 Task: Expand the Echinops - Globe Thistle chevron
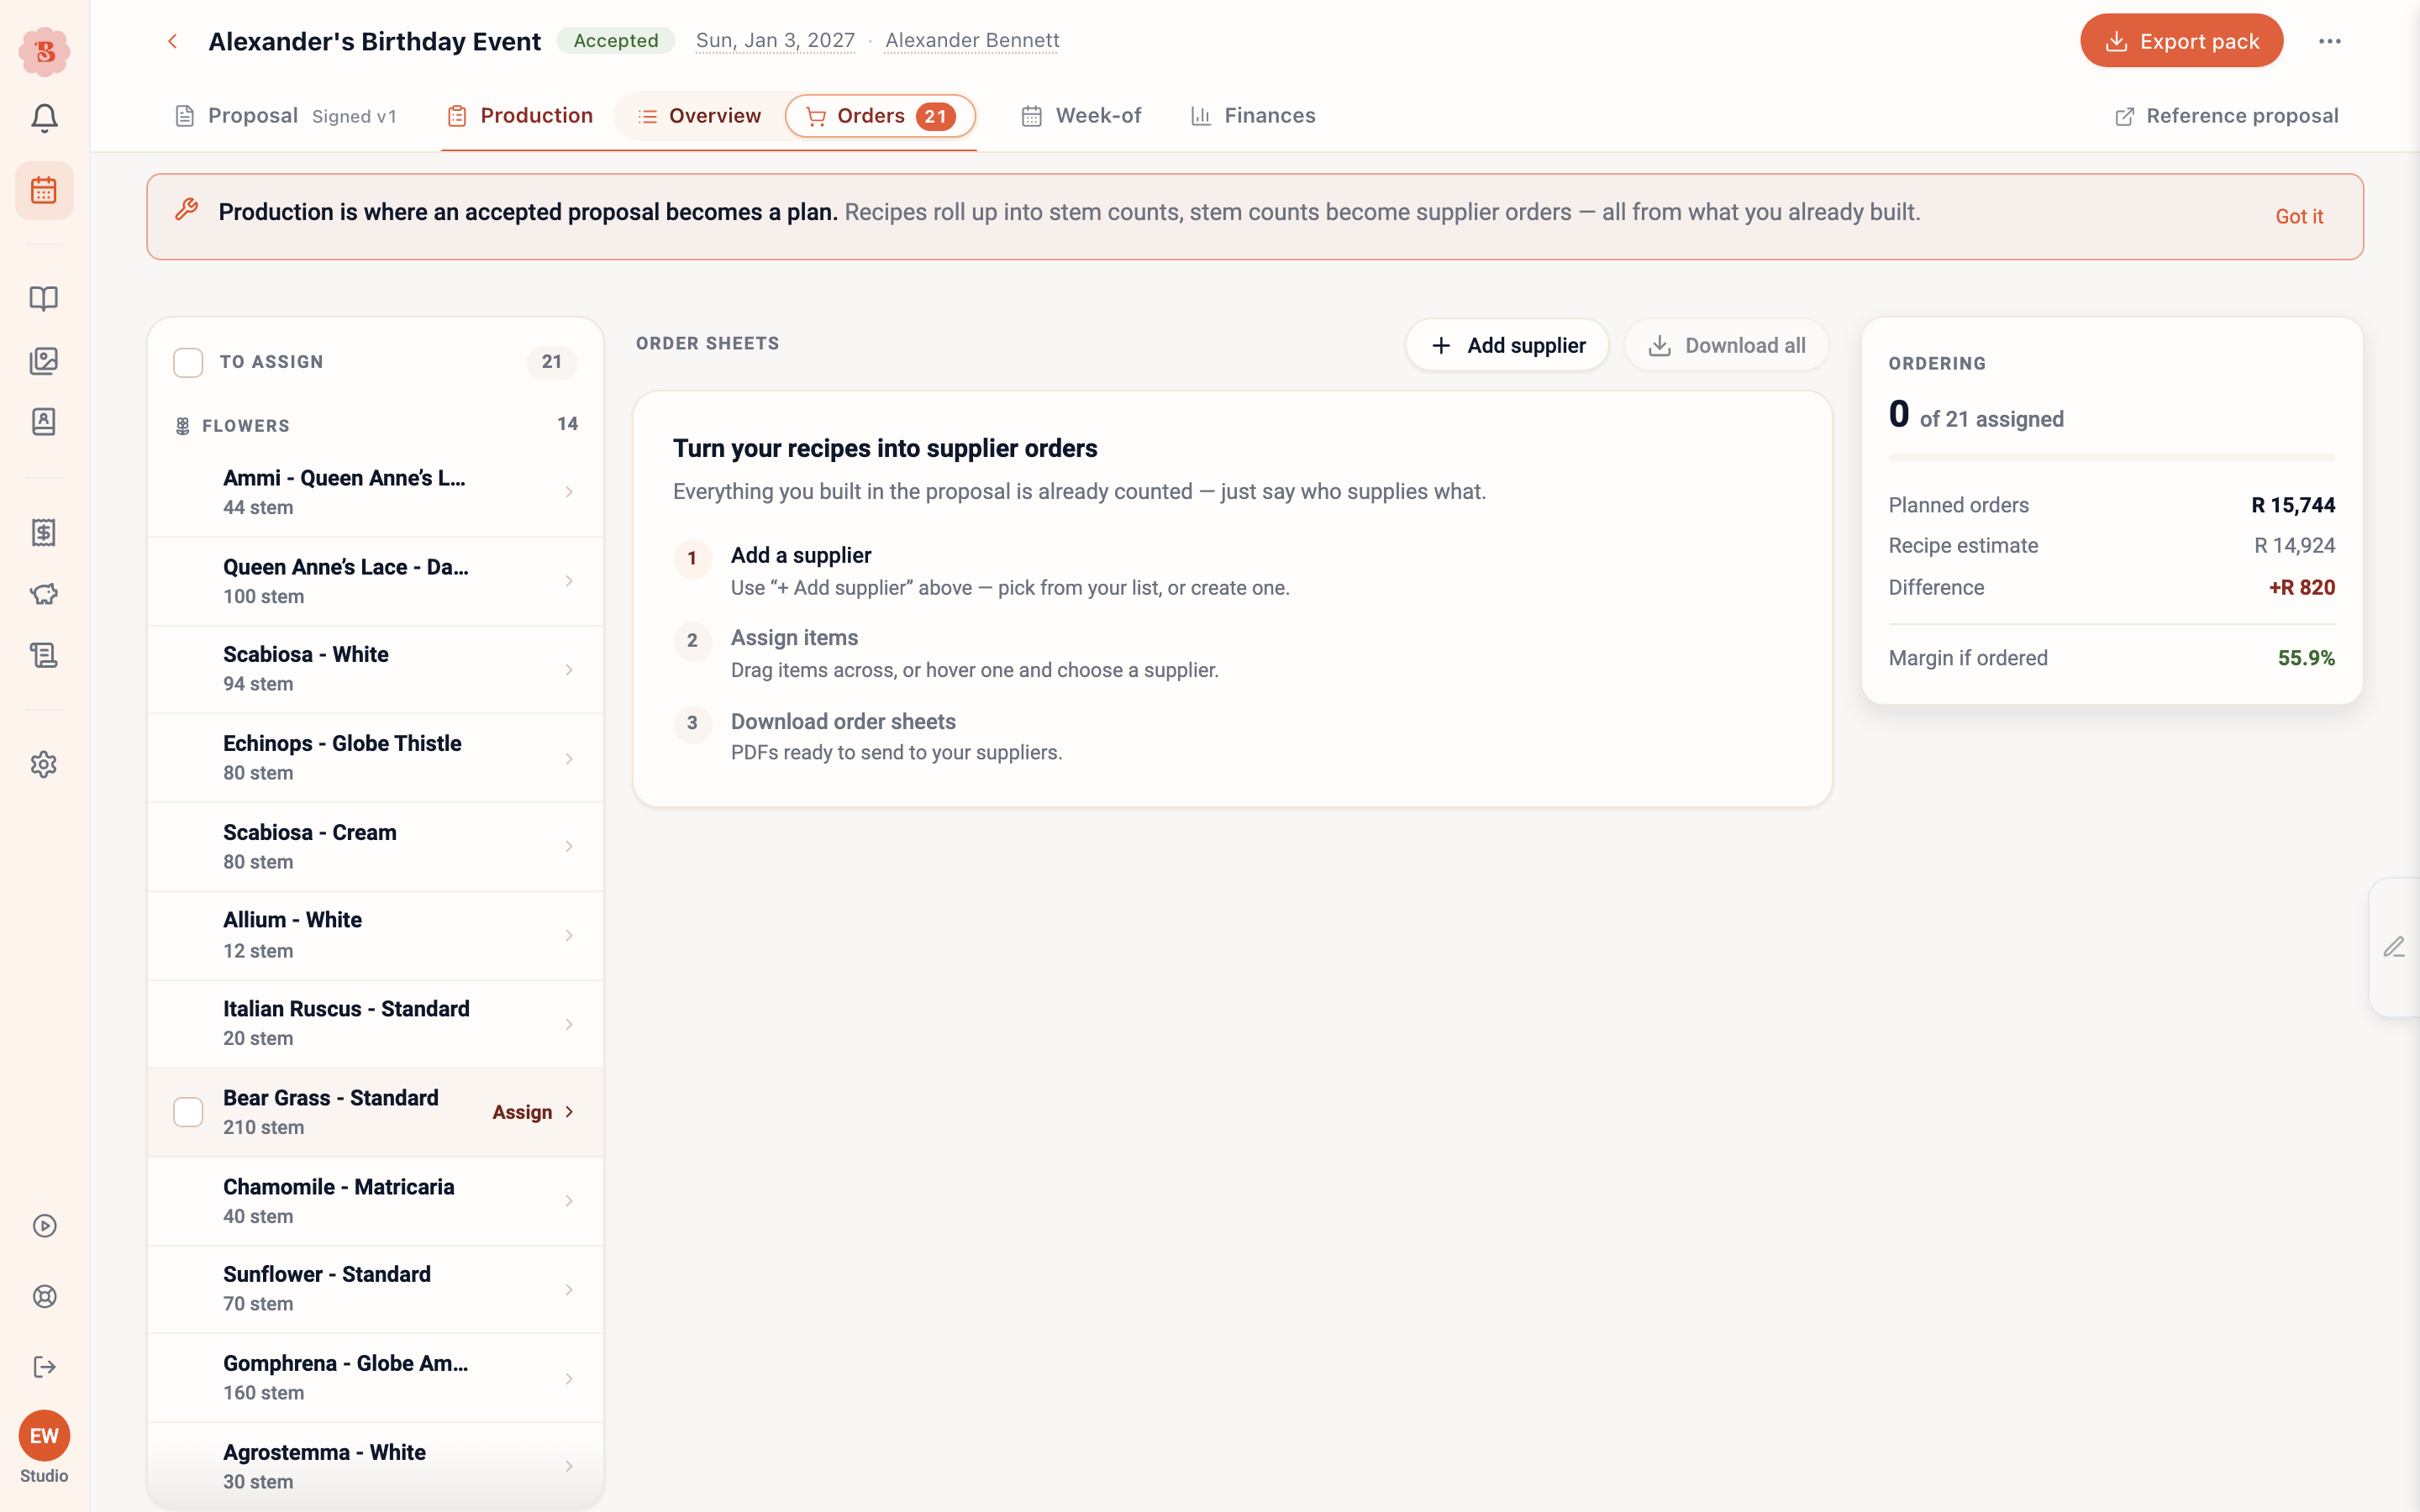pyautogui.click(x=569, y=759)
